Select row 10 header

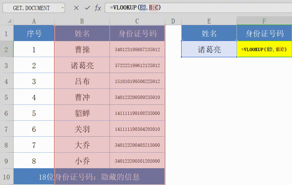[7, 177]
